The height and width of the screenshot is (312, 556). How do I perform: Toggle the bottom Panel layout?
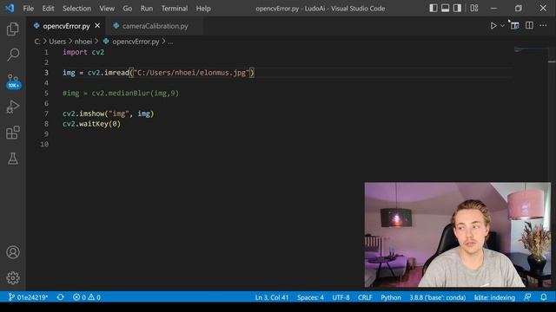(445, 8)
